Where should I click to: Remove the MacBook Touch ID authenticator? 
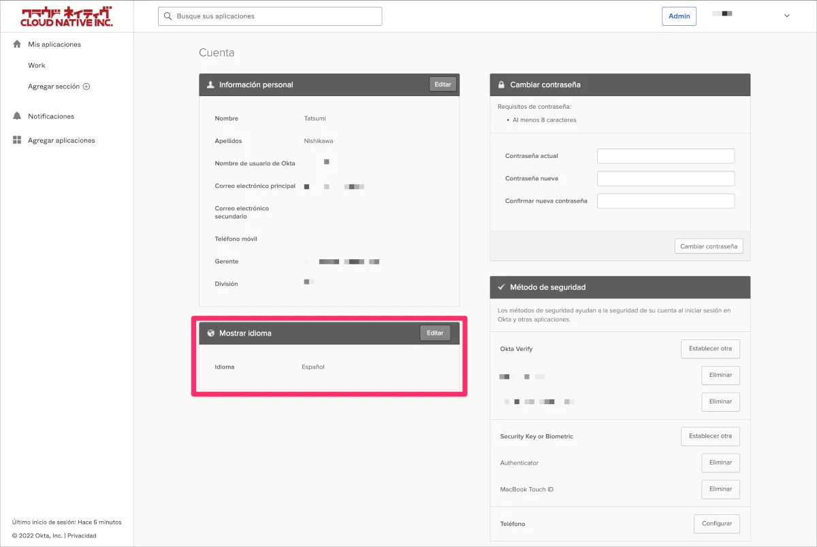(x=720, y=489)
